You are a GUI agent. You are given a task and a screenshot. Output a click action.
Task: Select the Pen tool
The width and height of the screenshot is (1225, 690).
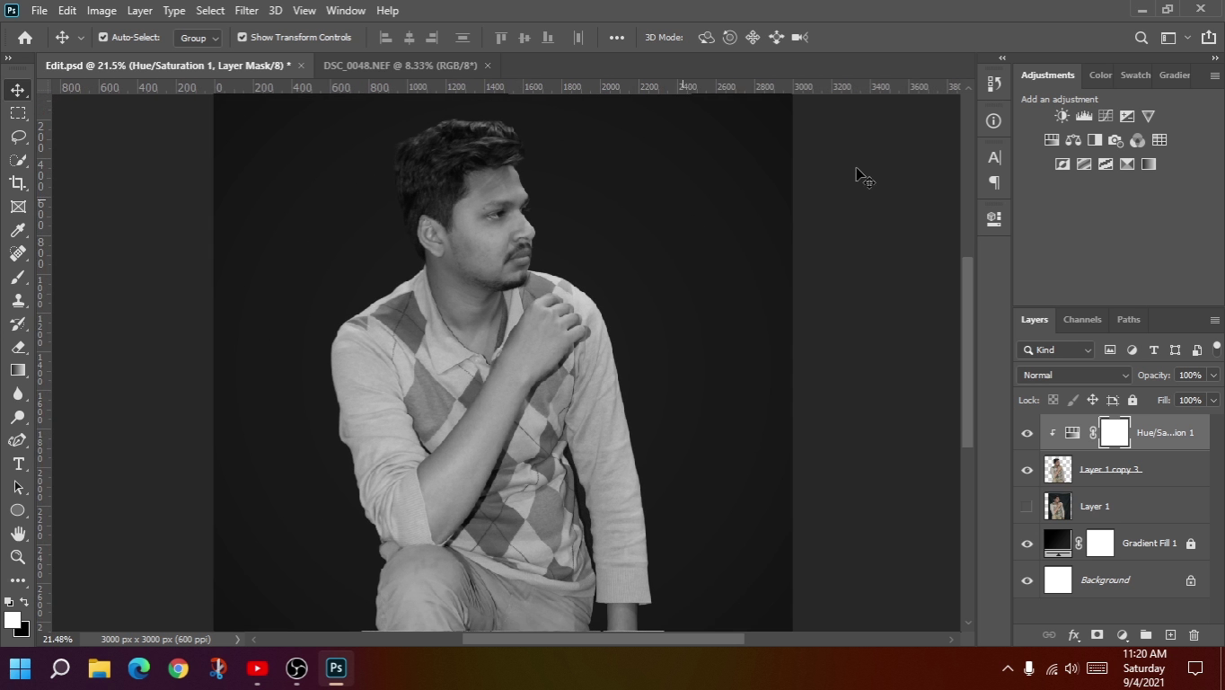pos(18,440)
